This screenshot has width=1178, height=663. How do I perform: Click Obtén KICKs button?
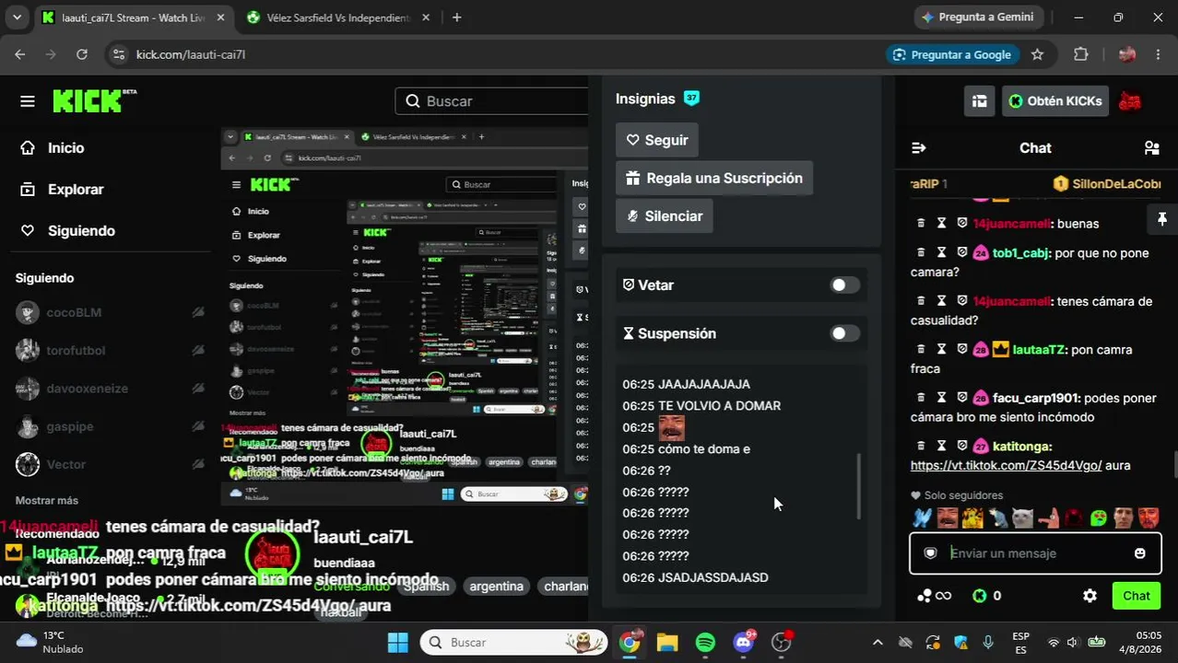click(x=1055, y=101)
